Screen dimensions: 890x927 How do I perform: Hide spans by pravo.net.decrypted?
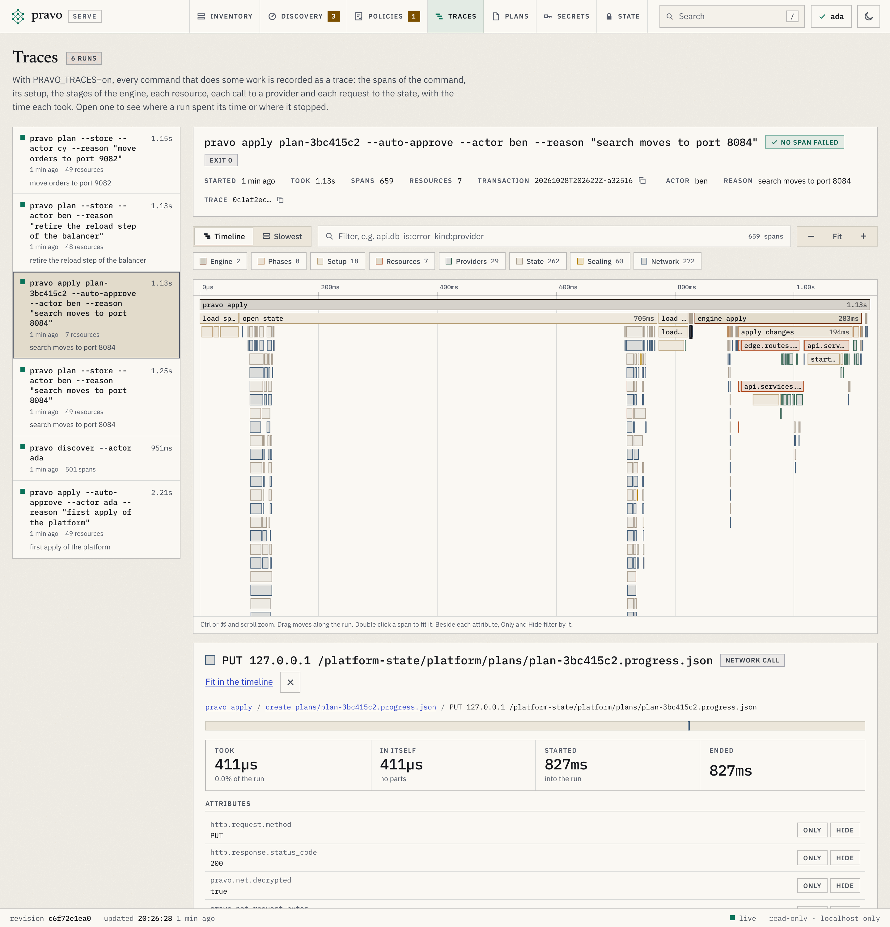tap(845, 886)
